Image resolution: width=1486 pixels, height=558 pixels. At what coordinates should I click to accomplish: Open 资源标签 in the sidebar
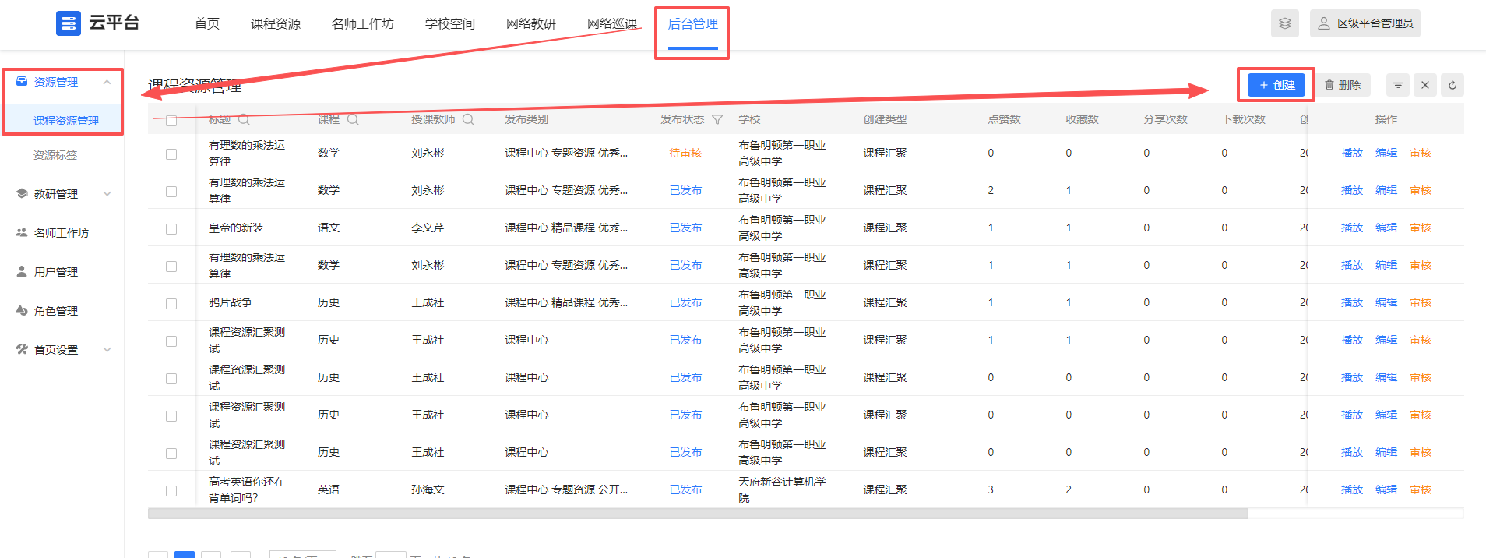pos(55,155)
